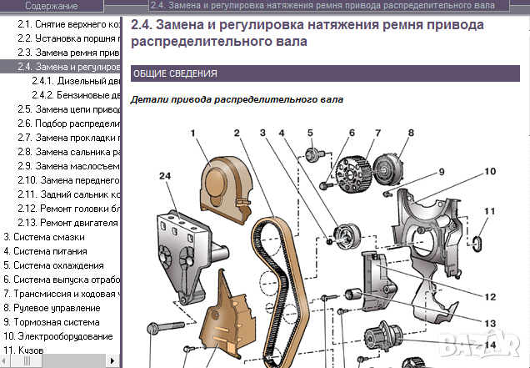Click highlighted 2.4 Замена и регулировка item
The width and height of the screenshot is (530, 368).
[x=70, y=67]
